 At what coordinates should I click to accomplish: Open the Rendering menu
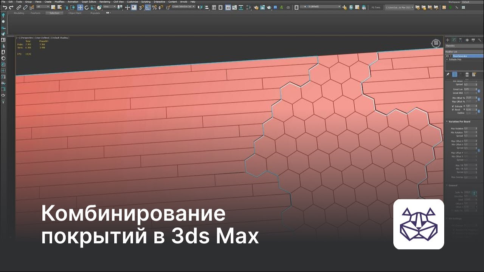coord(105,2)
